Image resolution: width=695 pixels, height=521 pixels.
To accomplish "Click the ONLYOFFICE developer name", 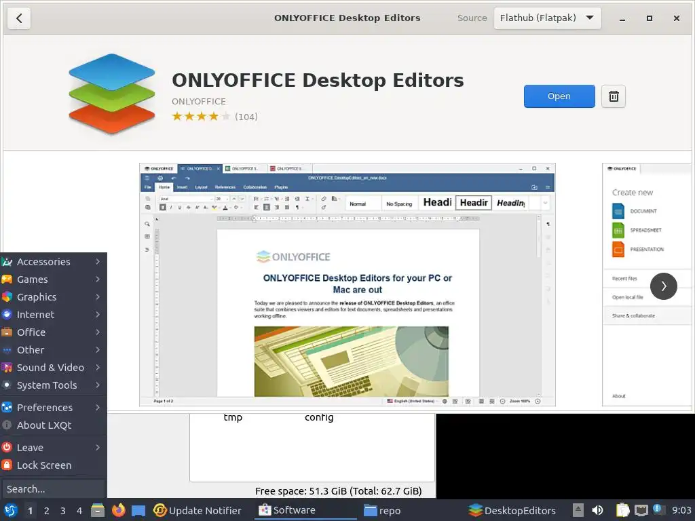I will click(x=199, y=102).
